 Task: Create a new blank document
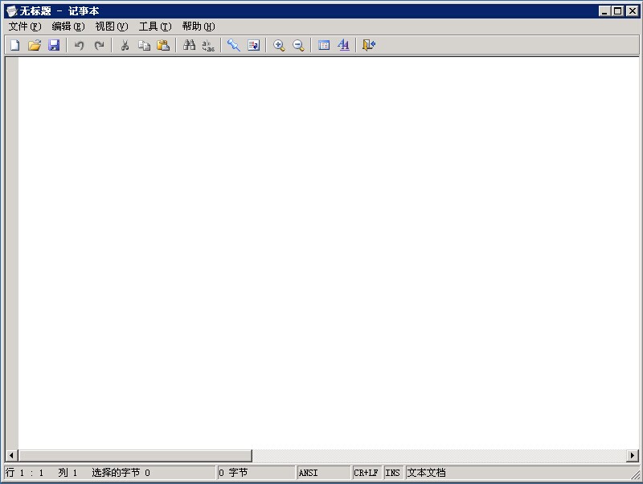14,45
